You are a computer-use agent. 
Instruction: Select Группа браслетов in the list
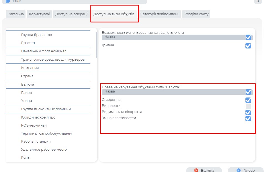36,35
